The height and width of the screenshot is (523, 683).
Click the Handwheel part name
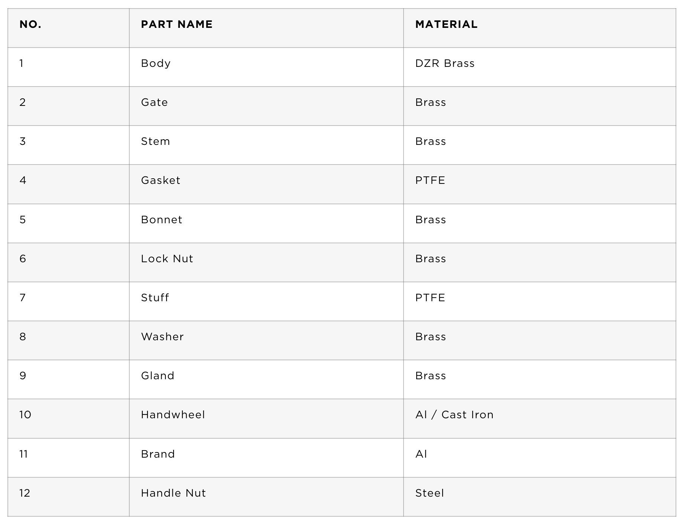(173, 415)
